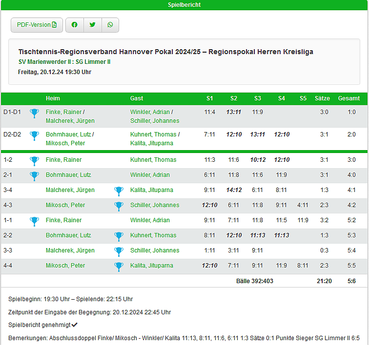Select S3 score 10:12 in row 1-2

258,160
